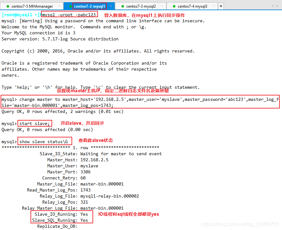Click the 'mysql -uroot -pabc123' command text
The height and width of the screenshot is (230, 282).
point(69,15)
